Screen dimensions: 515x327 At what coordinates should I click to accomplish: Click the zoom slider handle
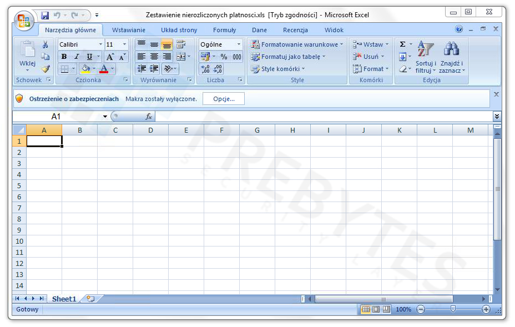coord(453,309)
